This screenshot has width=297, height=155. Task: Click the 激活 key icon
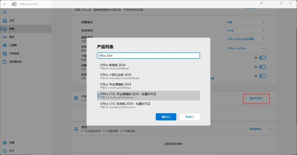5,37
